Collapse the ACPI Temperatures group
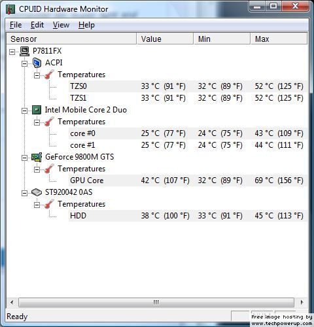Screen dimensions: 314x327 [37, 75]
